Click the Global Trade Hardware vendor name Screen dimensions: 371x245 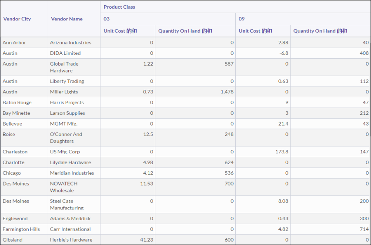click(64, 67)
